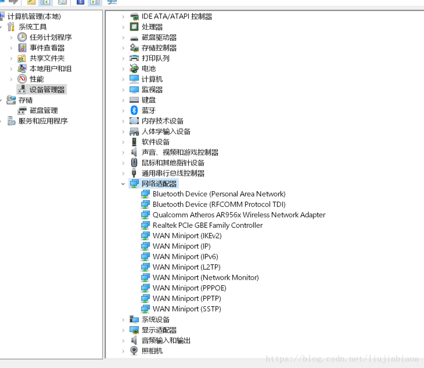The width and height of the screenshot is (424, 368).
Task: Expand the 系统设备 node
Action: point(123,320)
